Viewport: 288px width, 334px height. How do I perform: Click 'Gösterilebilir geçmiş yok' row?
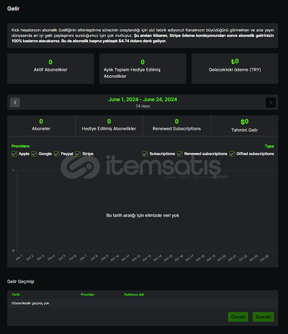pos(143,303)
